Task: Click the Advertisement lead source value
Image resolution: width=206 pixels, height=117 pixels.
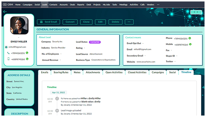Action: click(96, 54)
